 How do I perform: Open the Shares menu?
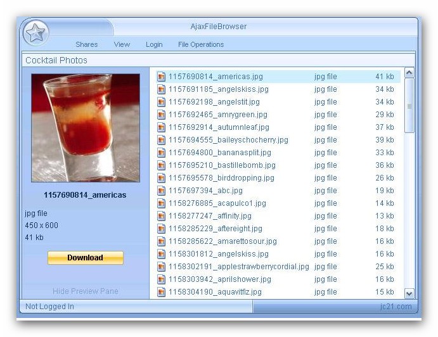pos(87,44)
